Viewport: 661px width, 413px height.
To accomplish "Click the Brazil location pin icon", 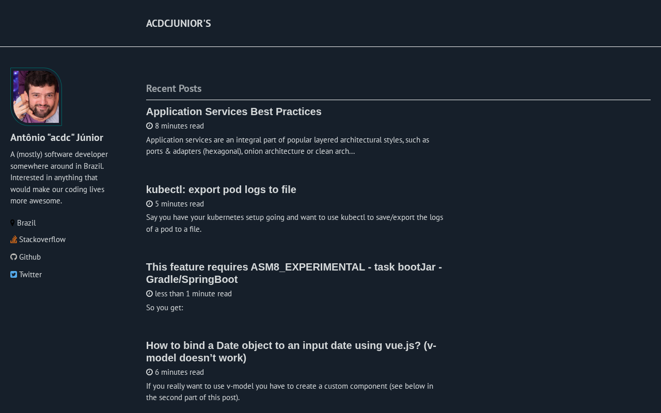I will (x=12, y=223).
